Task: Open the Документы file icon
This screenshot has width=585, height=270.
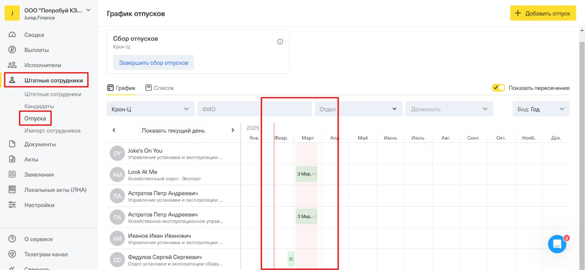Action: [12, 144]
